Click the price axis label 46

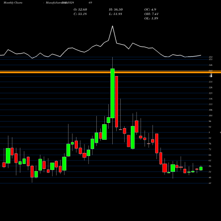210,177
